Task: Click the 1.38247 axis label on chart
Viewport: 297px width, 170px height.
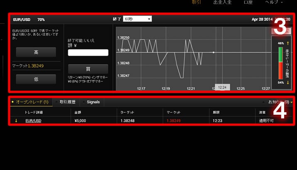Action: pyautogui.click(x=123, y=76)
